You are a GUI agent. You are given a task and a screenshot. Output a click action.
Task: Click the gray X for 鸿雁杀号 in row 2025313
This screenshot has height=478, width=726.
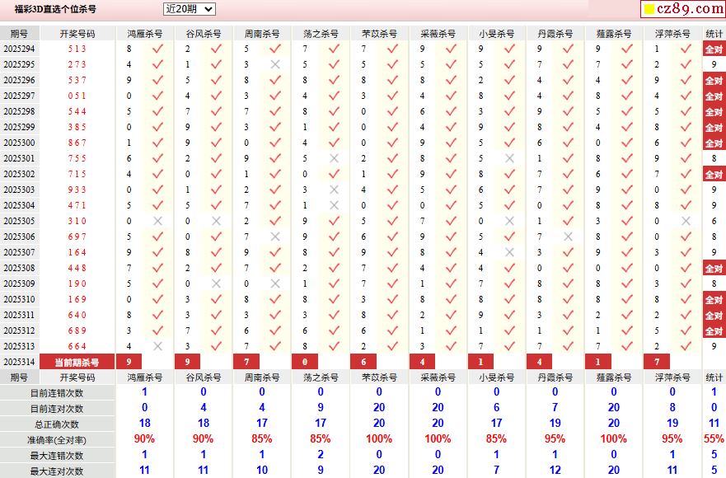click(x=157, y=346)
